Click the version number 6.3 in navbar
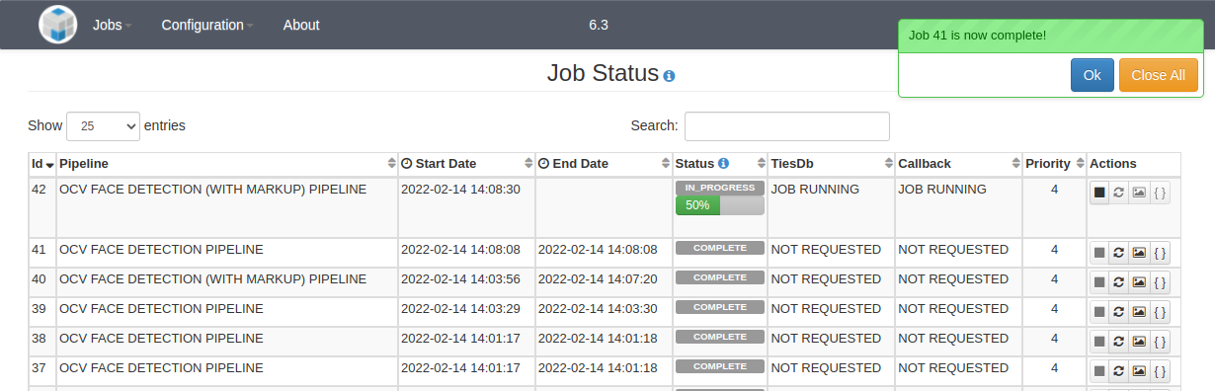The height and width of the screenshot is (391, 1215). (x=599, y=26)
